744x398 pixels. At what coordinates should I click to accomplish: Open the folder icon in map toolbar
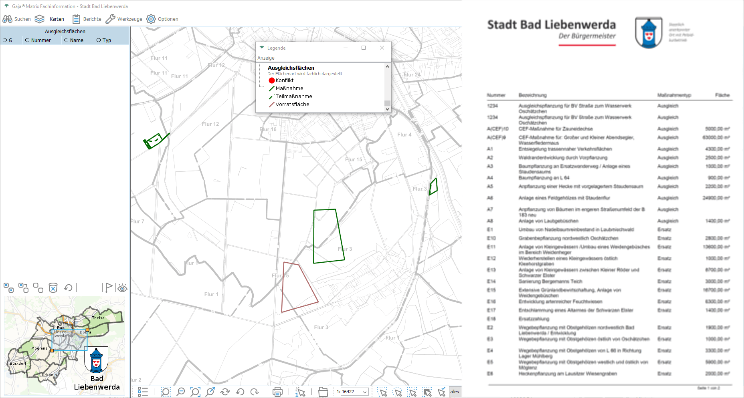pos(323,392)
